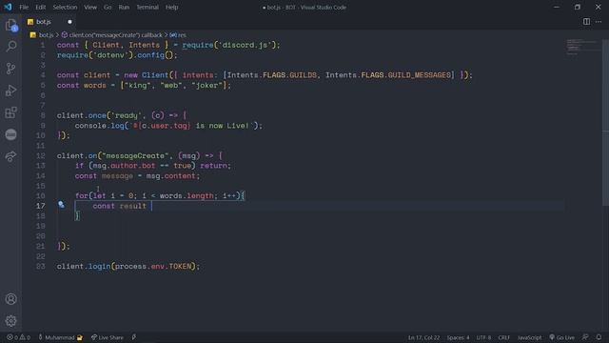The width and height of the screenshot is (609, 343).
Task: Open bot.js breadcrumb dropdown
Action: (46, 35)
